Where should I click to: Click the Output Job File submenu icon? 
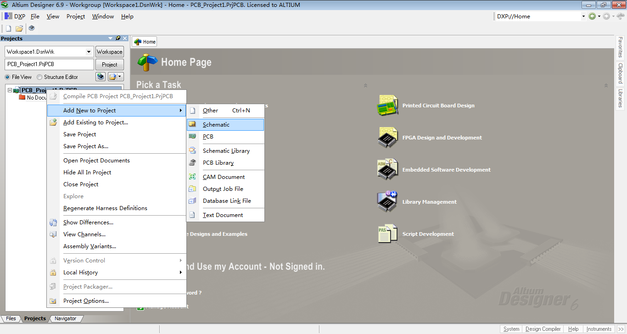coord(193,189)
